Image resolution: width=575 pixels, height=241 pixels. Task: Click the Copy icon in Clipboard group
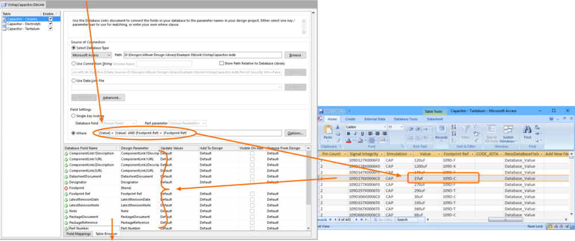click(x=338, y=133)
